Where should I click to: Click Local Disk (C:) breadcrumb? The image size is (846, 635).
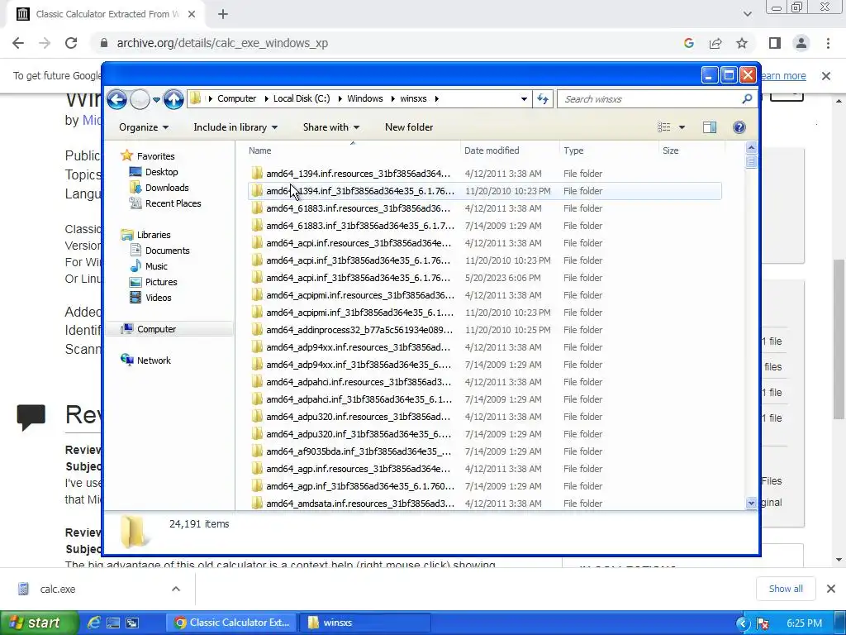click(301, 99)
